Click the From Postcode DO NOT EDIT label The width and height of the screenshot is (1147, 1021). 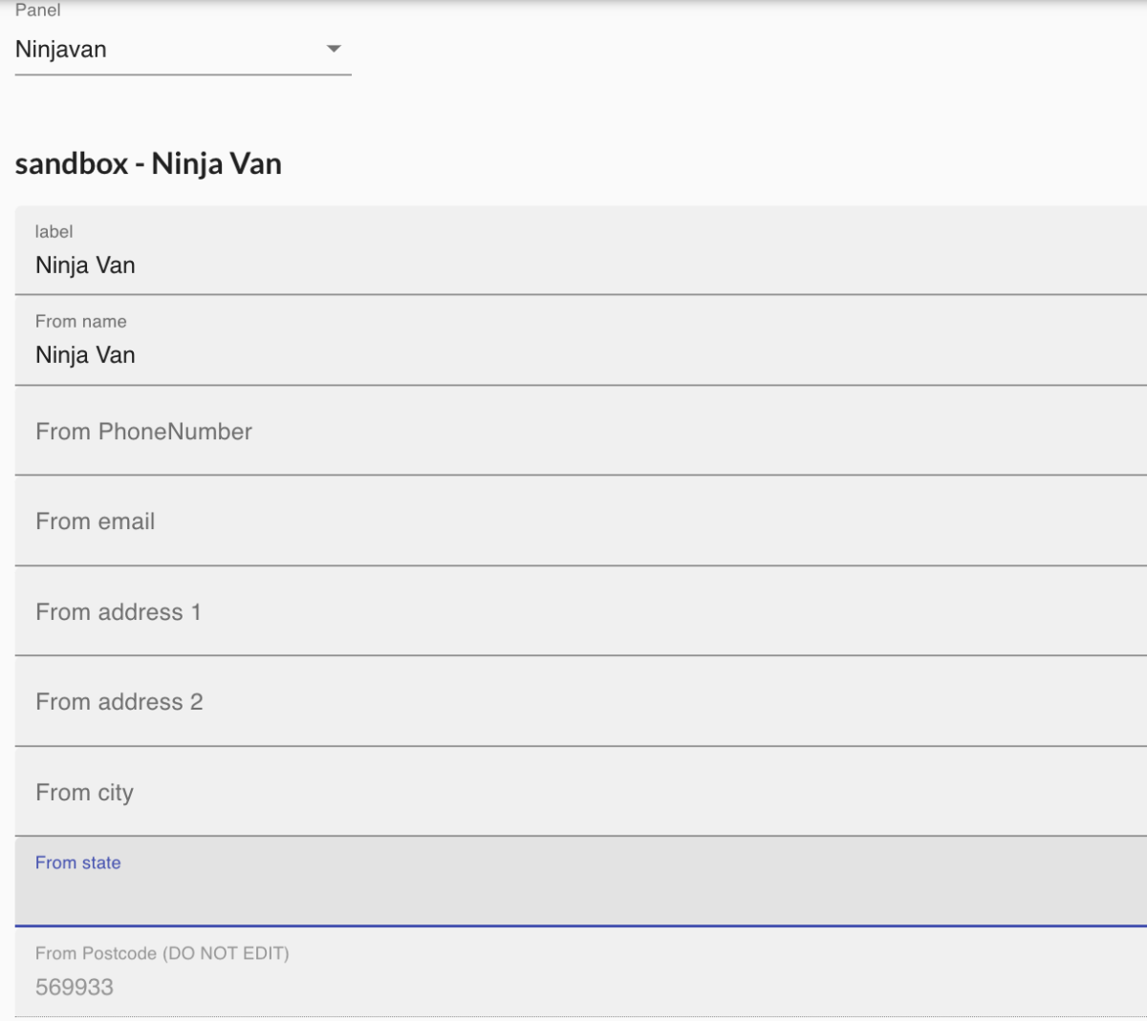point(162,953)
